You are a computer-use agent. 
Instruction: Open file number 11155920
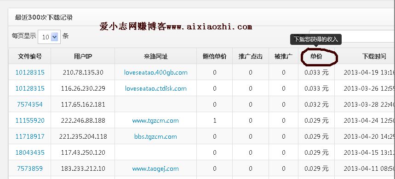(30, 120)
